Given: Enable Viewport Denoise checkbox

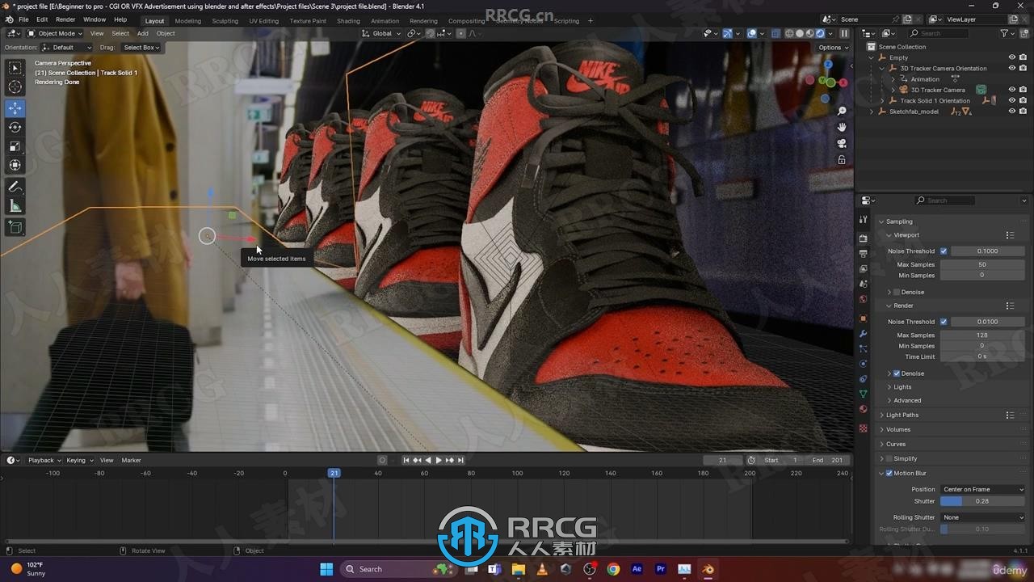Looking at the screenshot, I should coord(896,292).
